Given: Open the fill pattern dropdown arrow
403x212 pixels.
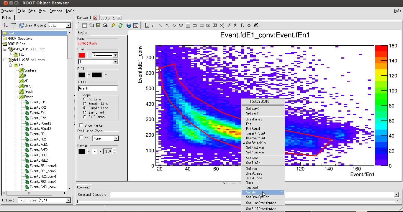Looking at the screenshot, I should (106, 75).
